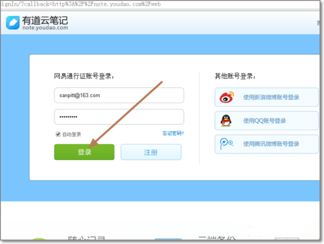Click the 注册 register button
This screenshot has width=324, height=244.
[x=151, y=152]
